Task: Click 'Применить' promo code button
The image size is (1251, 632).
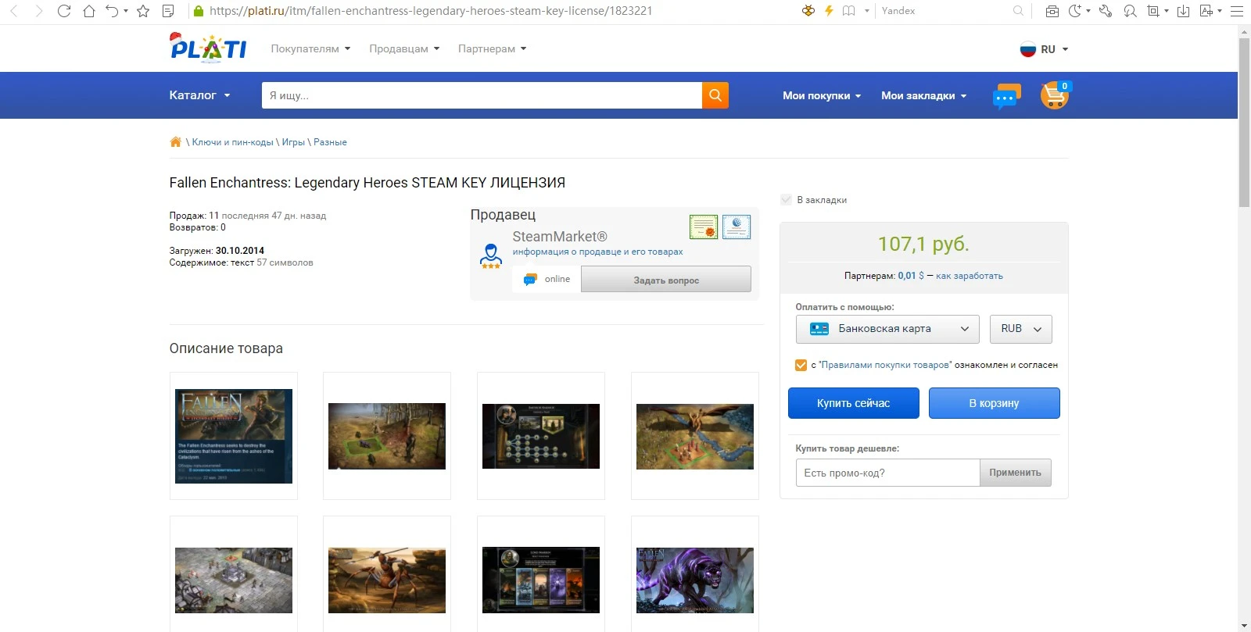Action: coord(1015,473)
